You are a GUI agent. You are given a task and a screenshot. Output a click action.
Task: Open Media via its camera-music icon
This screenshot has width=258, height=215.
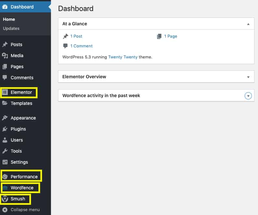click(x=5, y=56)
